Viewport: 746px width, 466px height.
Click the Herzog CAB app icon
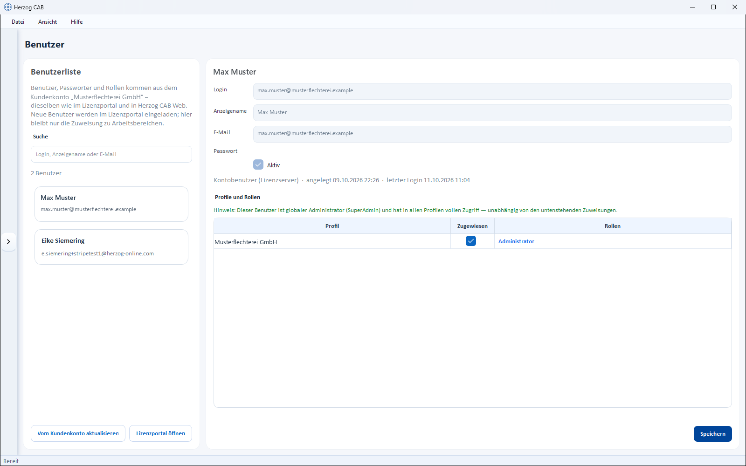click(7, 7)
